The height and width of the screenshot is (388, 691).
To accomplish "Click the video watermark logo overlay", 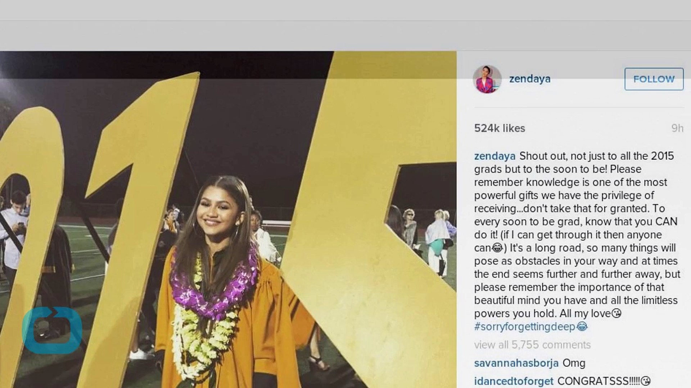I will tap(52, 331).
